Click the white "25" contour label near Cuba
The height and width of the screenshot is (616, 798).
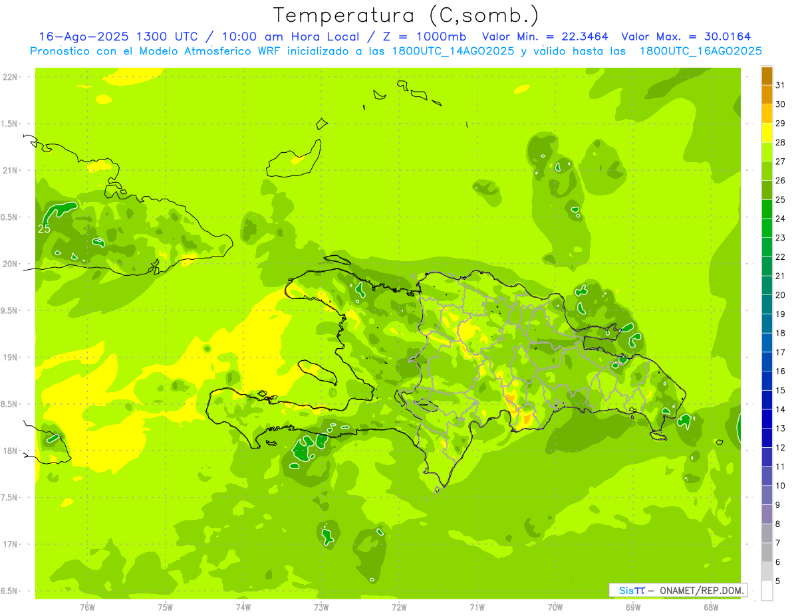pos(44,229)
